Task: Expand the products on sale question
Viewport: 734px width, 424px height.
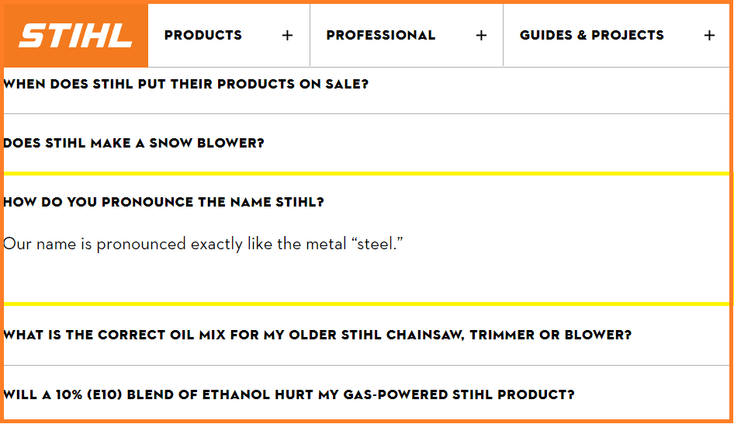Action: coord(366,85)
